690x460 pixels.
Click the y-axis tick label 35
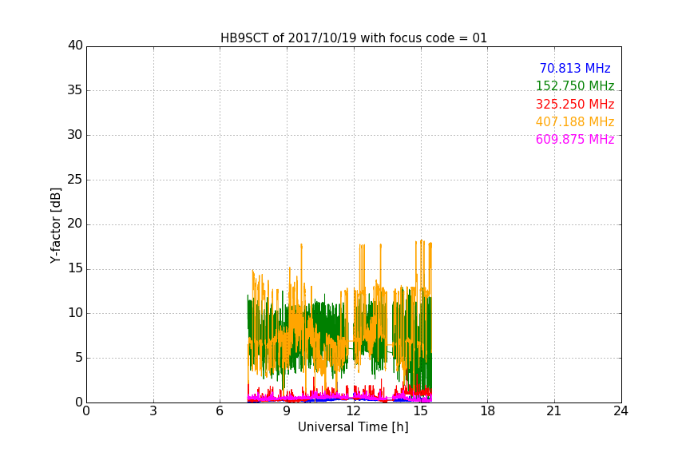pyautogui.click(x=75, y=90)
